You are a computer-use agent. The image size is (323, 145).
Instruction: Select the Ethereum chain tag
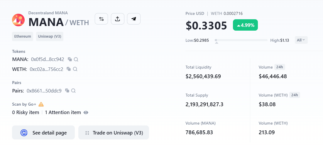(23, 36)
